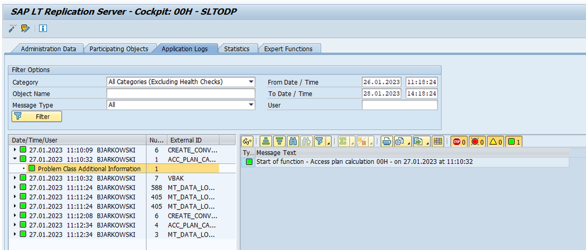Image resolution: width=586 pixels, height=250 pixels.
Task: Click into the User input field
Action: point(400,105)
